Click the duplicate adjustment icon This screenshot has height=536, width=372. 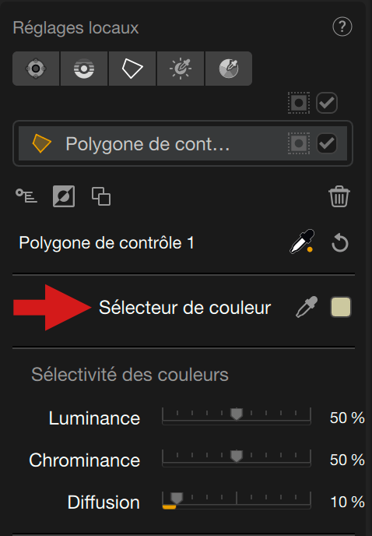pos(101,196)
